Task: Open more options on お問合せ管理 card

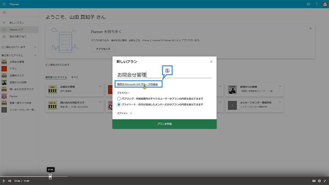Action: pos(100,86)
